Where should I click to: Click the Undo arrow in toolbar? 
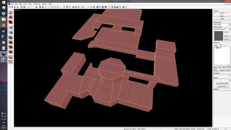tap(29, 7)
